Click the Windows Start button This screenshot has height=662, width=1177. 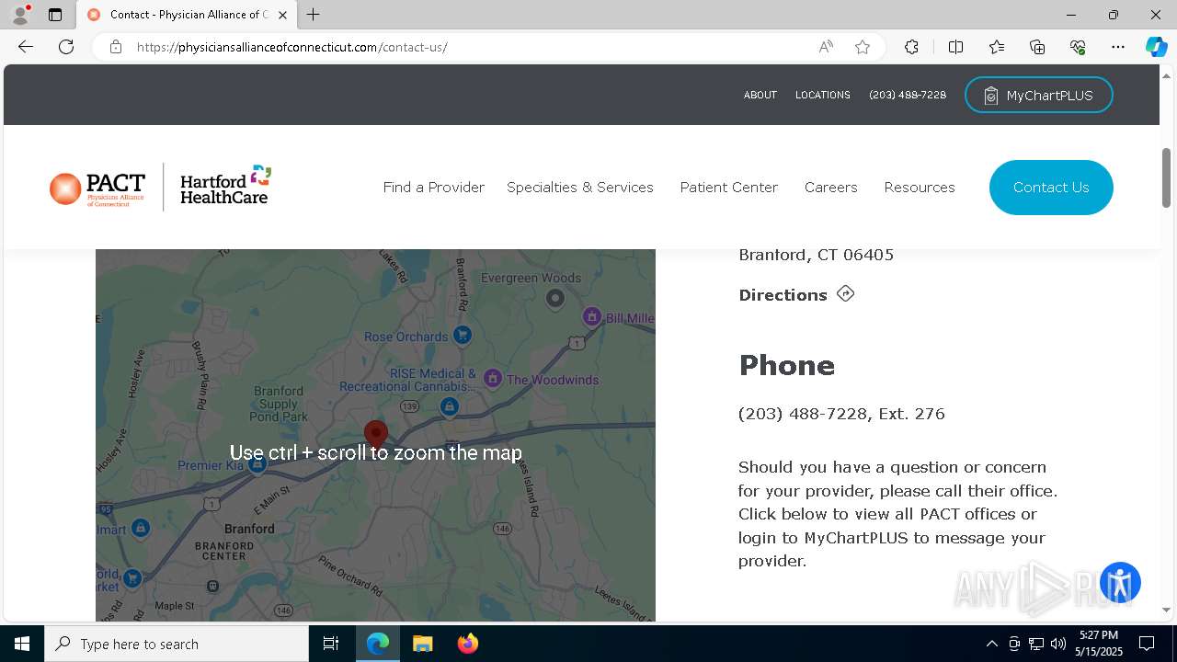[22, 644]
